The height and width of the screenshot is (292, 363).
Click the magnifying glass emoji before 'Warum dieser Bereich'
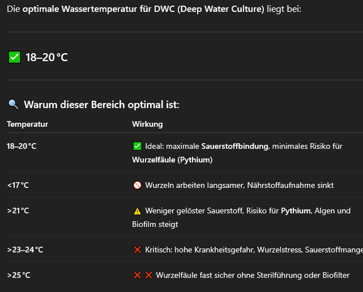click(x=14, y=105)
